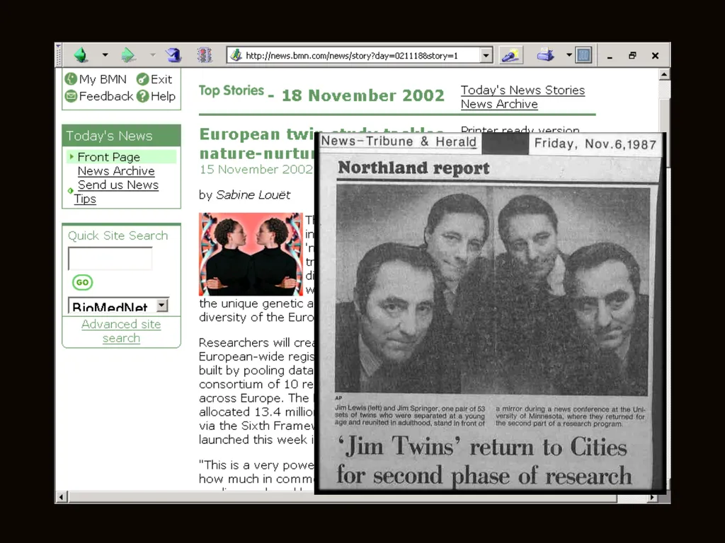Click the 'Northland report' newspaper heading
The image size is (725, 543).
point(413,168)
